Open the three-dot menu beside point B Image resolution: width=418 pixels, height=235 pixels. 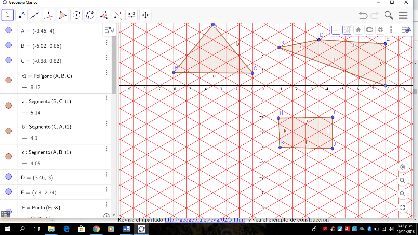(x=106, y=43)
